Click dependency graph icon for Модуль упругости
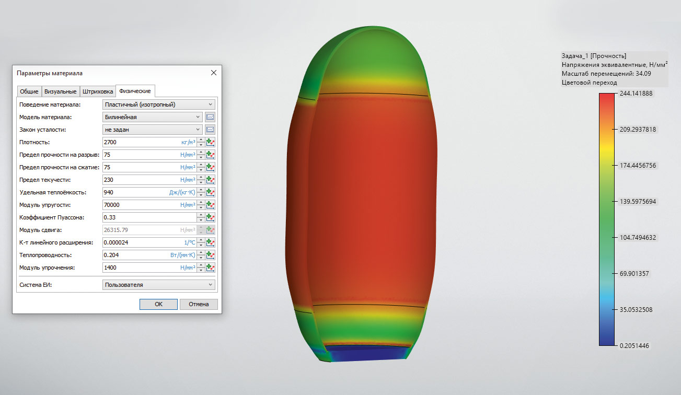 point(211,205)
